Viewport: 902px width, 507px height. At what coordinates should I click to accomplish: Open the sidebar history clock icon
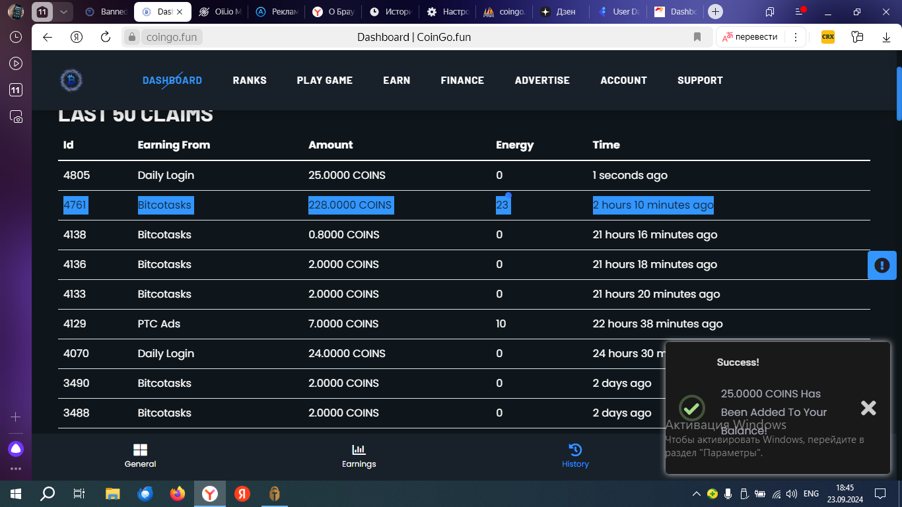(x=16, y=38)
